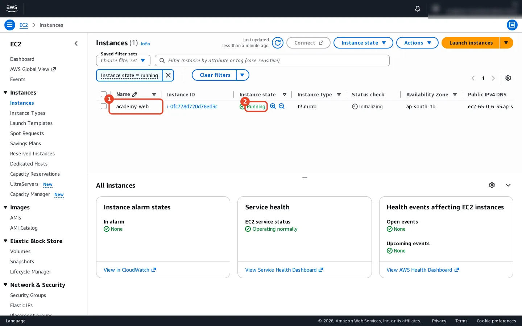522x326 pixels.
Task: Click the Clear filters button
Action: 214,75
